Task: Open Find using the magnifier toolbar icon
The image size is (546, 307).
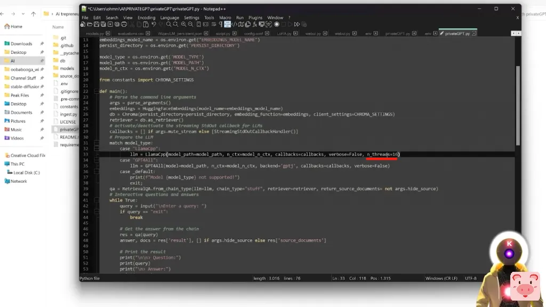Action: click(x=168, y=25)
